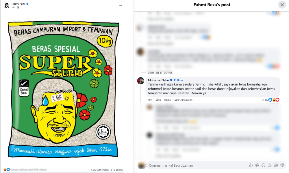Open the sticker picker in comment box
This screenshot has width=289, height=173.
[x=282, y=165]
